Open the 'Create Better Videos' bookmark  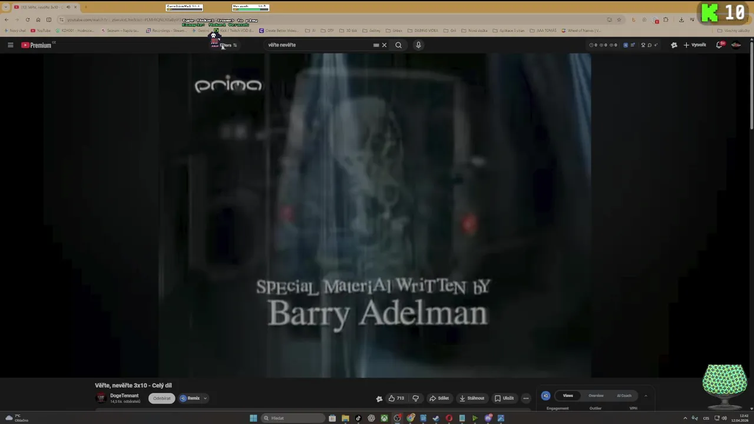tap(280, 31)
